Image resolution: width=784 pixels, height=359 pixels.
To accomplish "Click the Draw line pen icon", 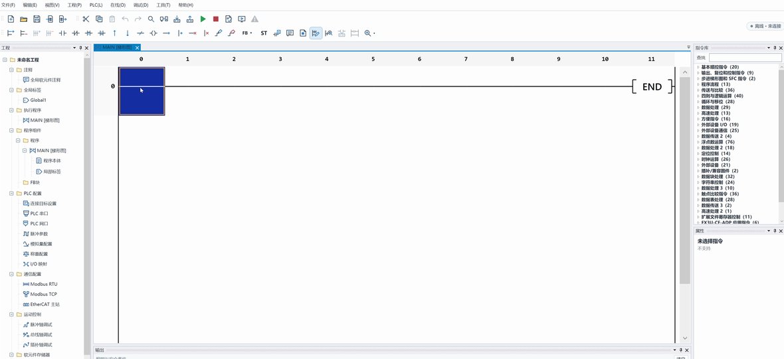I will click(x=219, y=33).
